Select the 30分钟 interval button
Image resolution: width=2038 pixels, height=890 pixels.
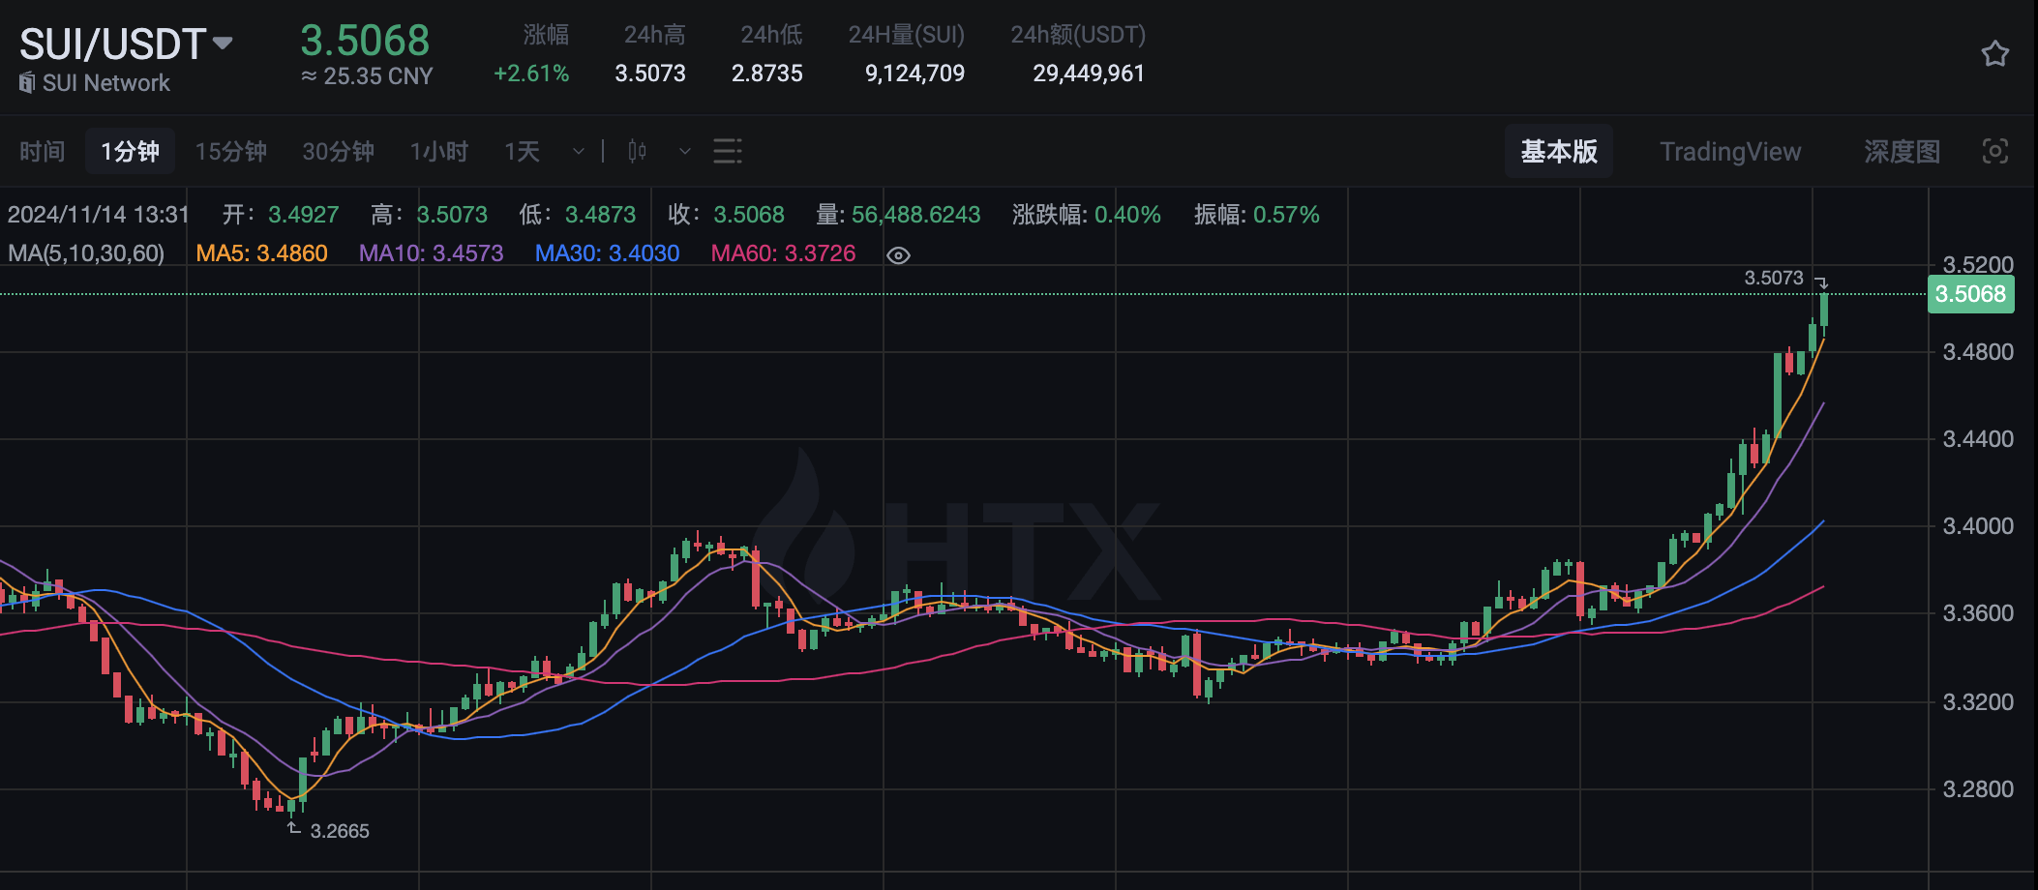[338, 152]
